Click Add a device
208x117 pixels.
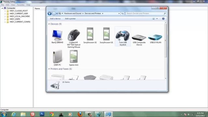(55, 19)
